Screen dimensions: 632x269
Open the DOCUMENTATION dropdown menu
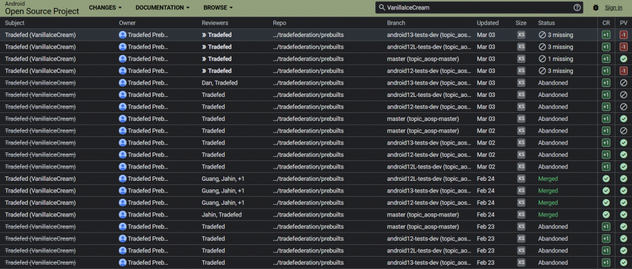(x=162, y=7)
